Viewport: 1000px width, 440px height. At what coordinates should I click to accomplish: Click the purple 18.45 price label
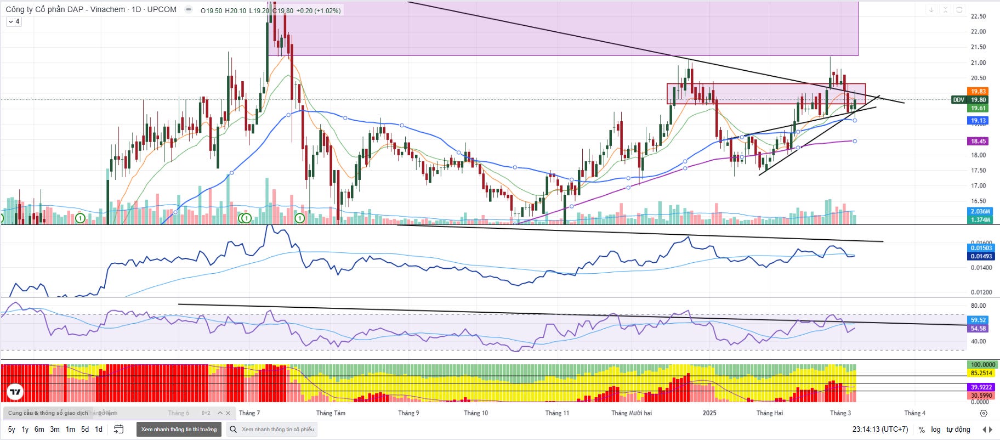pos(978,141)
